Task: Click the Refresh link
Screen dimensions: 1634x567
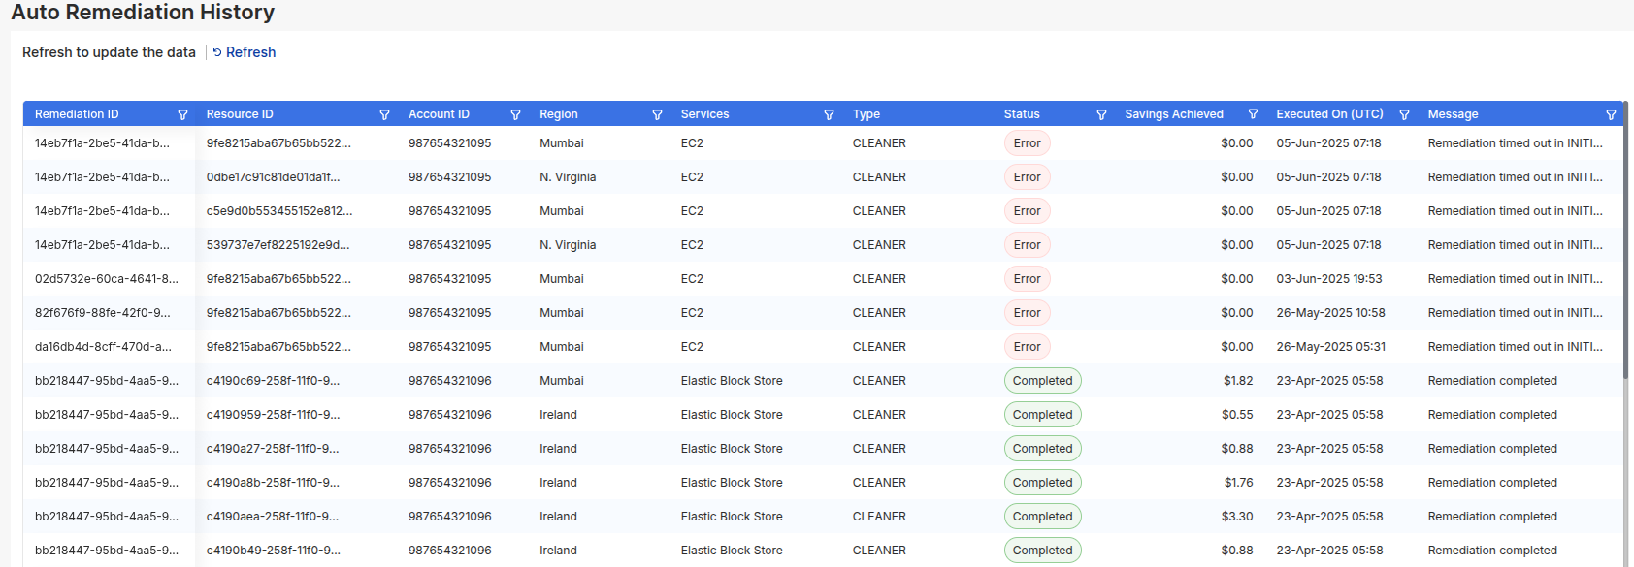Action: coord(245,52)
